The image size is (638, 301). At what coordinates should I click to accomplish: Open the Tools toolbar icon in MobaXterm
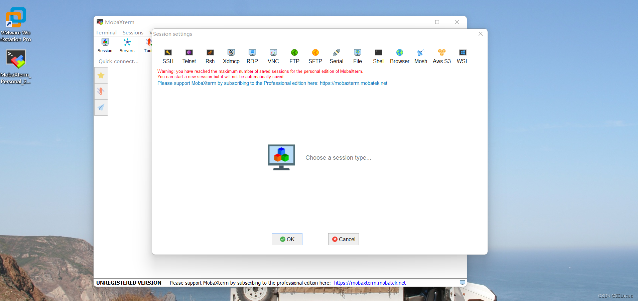[148, 46]
